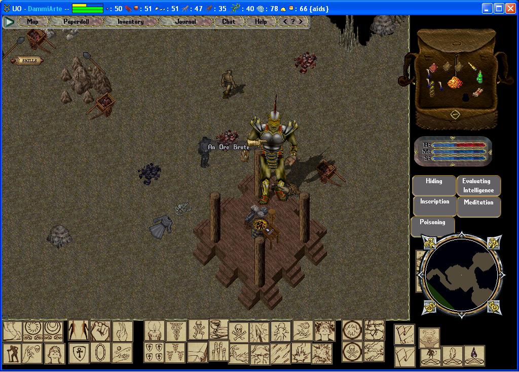The image size is (519, 372).
Task: Cast the two human figures spell icon
Action: point(79,329)
